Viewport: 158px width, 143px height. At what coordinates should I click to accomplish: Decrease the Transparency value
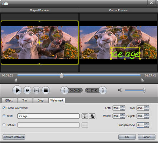[x=147, y=126]
